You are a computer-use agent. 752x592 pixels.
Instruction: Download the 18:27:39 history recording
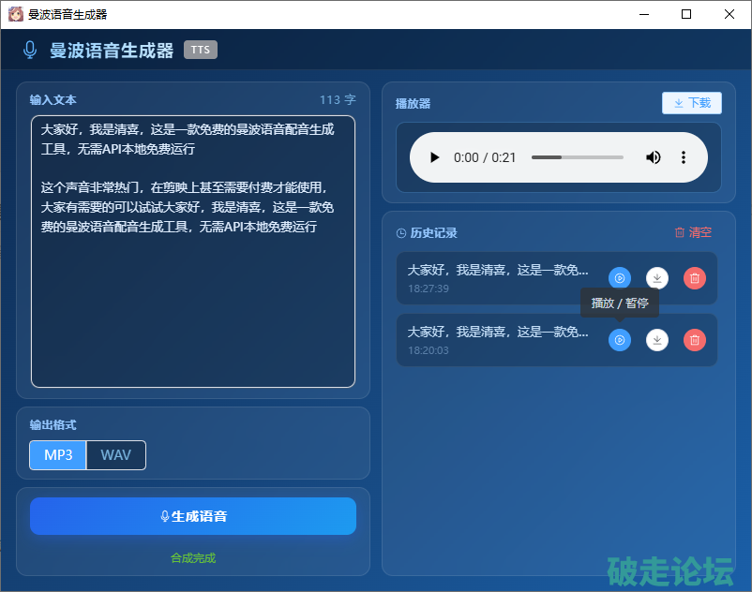coord(657,278)
